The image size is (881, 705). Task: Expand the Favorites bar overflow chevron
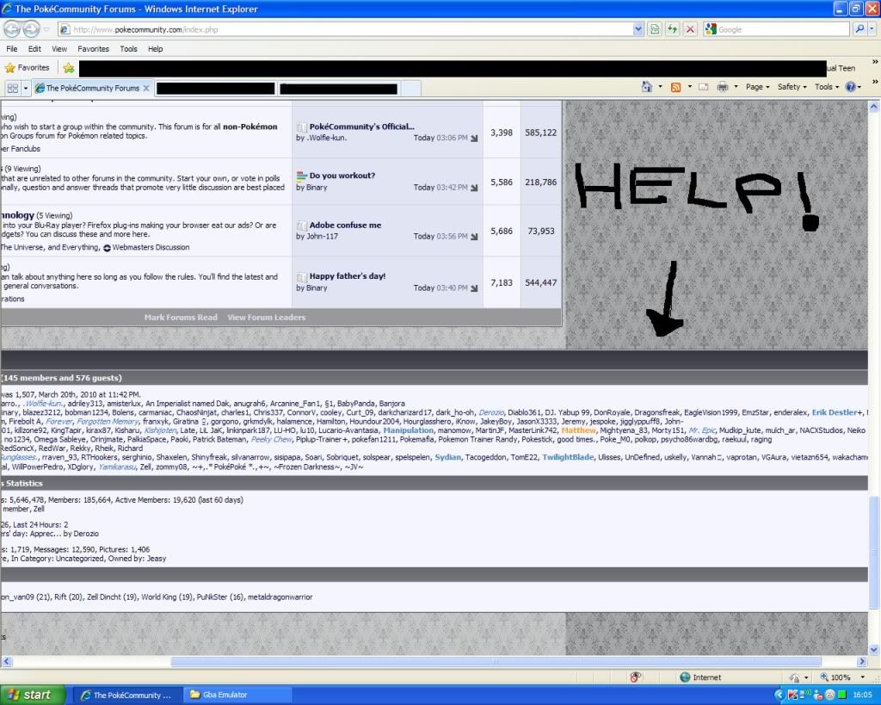tap(875, 62)
